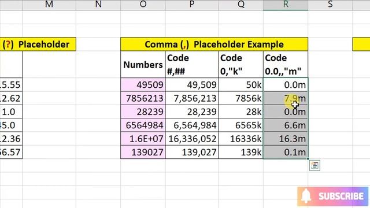Image resolution: width=370 pixels, height=208 pixels.
Task: Select cell showing 0.1m
Action: (286, 152)
